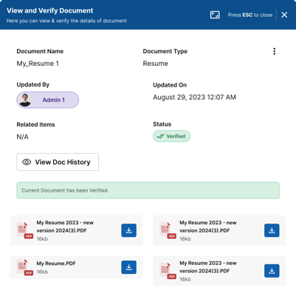This screenshot has height=296, width=296.
Task: Download top-left My Resume 2023 PDF
Action: click(128, 230)
